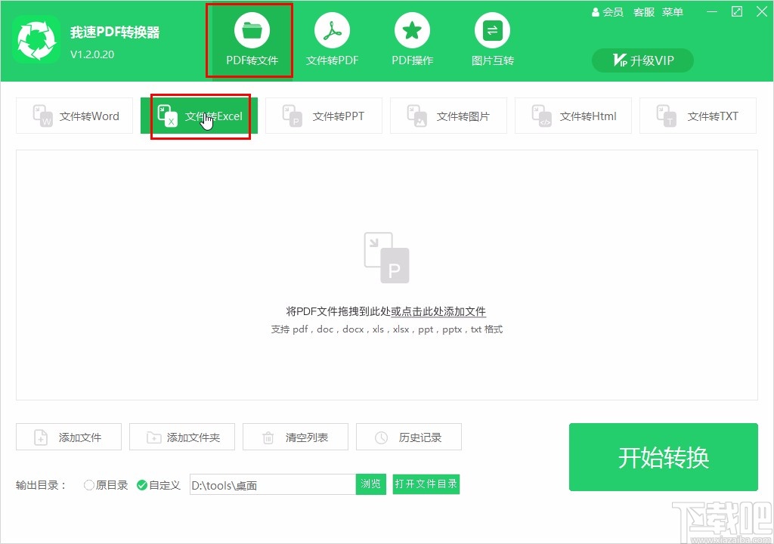Open 升级VIP with the crown icon
774x544 pixels.
point(642,60)
